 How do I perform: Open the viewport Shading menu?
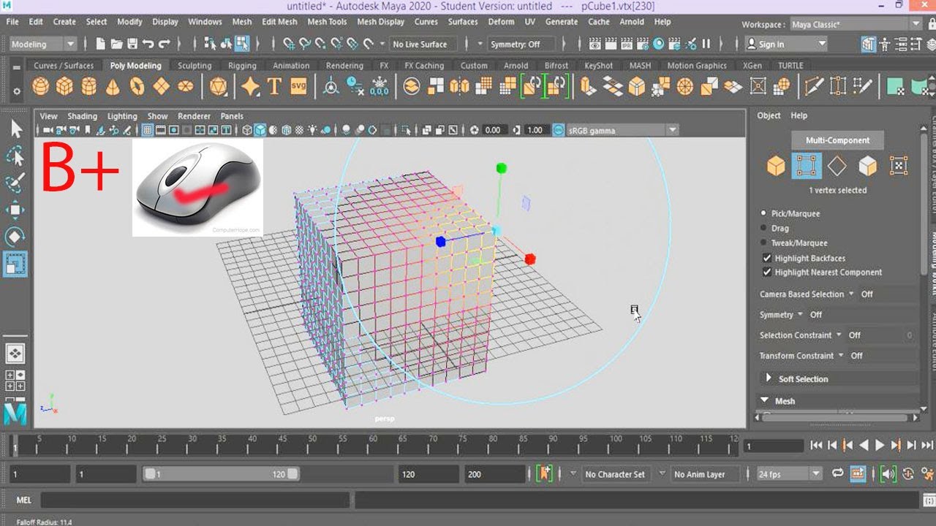click(82, 115)
